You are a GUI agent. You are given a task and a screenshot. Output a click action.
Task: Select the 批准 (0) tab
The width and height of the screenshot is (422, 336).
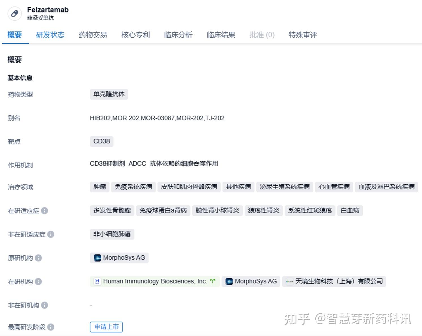pyautogui.click(x=262, y=35)
